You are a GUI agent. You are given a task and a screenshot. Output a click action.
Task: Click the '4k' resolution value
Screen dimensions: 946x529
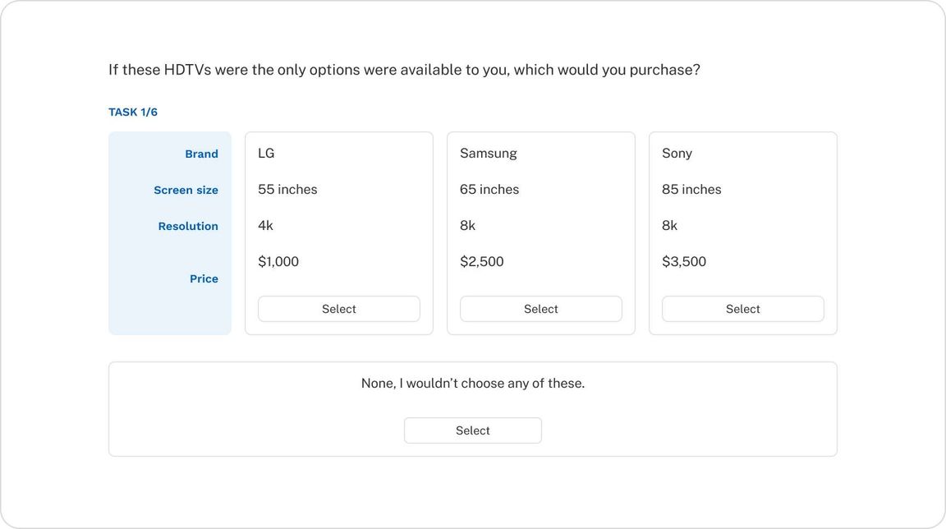coord(265,226)
